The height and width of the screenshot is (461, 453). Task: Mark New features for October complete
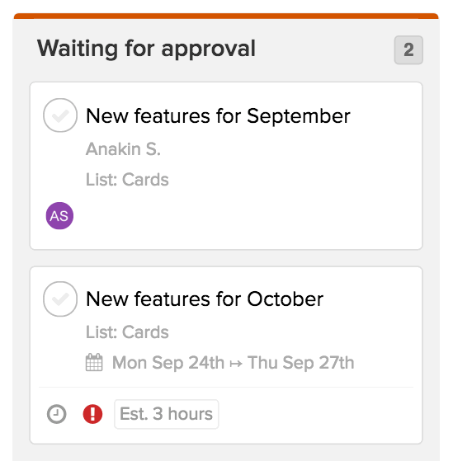coord(60,299)
